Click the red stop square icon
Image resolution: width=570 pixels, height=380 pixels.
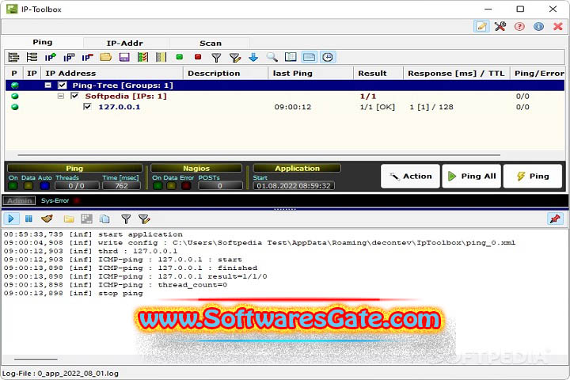tap(198, 57)
